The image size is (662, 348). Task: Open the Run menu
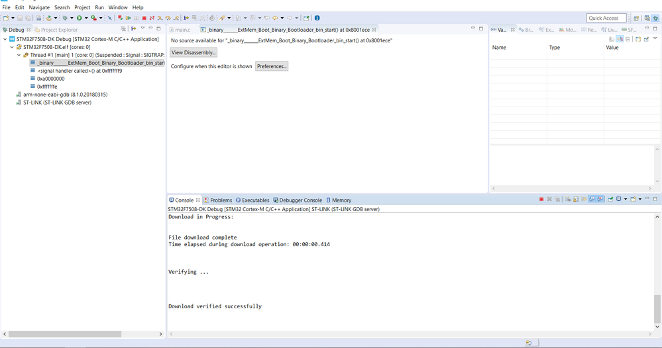pyautogui.click(x=99, y=7)
